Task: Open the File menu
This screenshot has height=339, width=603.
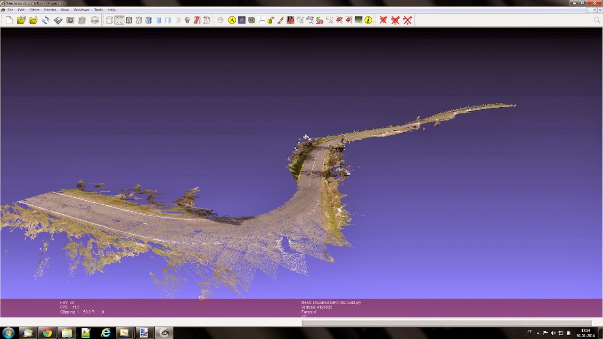Action: 10,10
